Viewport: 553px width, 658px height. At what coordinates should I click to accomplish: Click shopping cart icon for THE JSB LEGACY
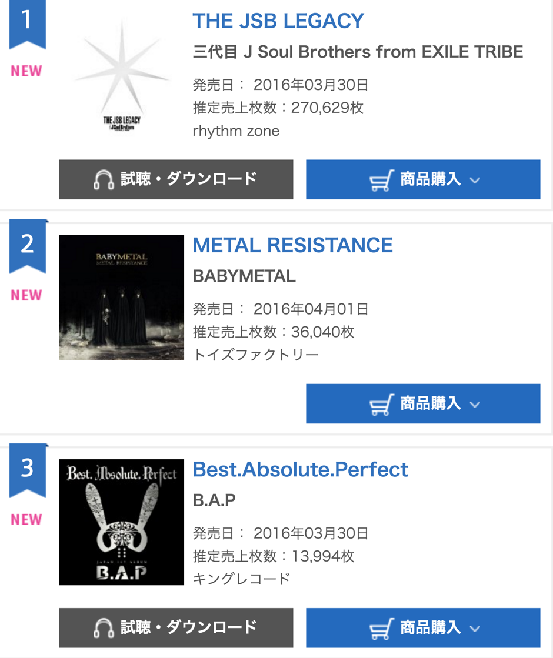pos(381,180)
